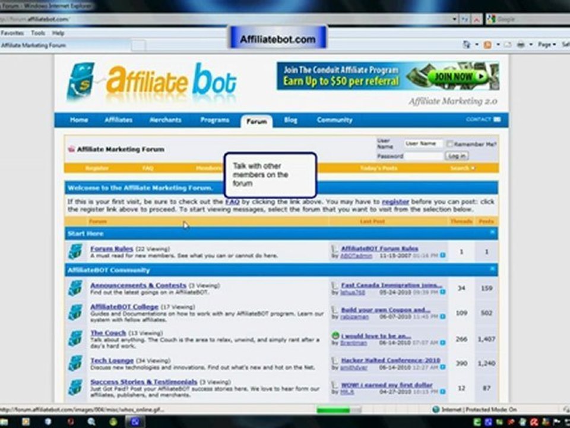Click go-to-last-post icon in The Couch row
570x428 pixels.
[443, 342]
